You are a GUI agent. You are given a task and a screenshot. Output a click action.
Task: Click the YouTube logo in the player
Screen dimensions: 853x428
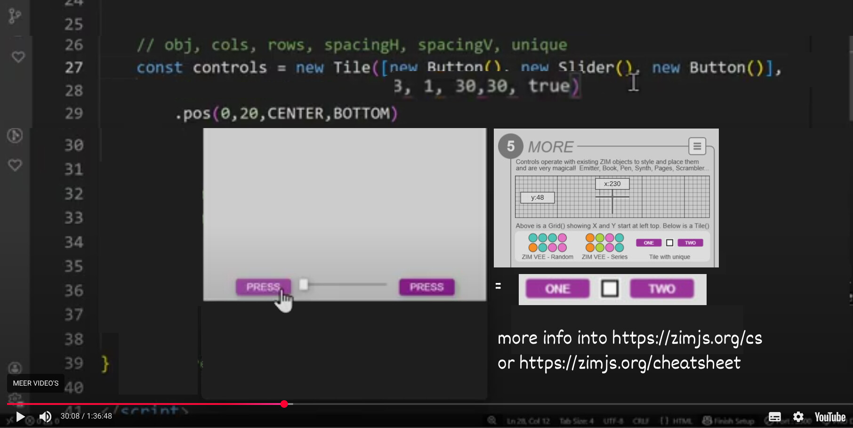click(x=830, y=417)
